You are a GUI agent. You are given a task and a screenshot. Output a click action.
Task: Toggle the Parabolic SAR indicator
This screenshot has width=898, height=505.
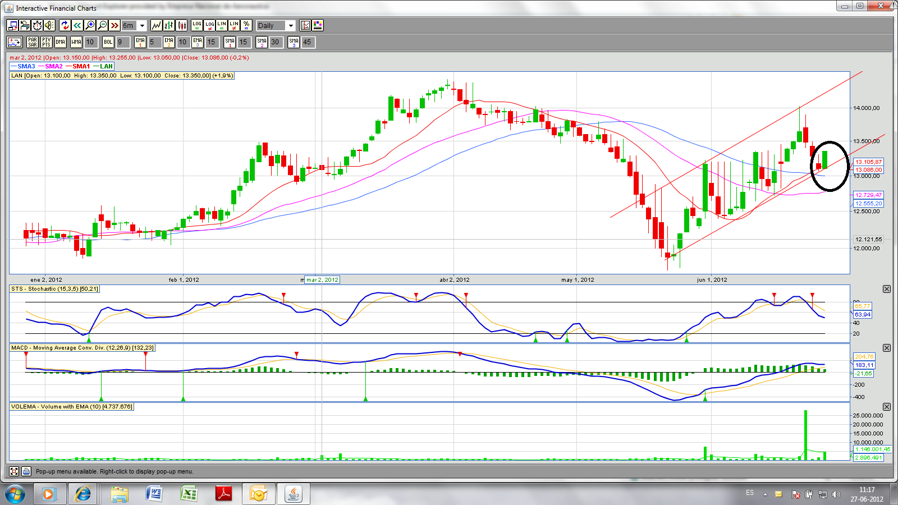point(33,42)
